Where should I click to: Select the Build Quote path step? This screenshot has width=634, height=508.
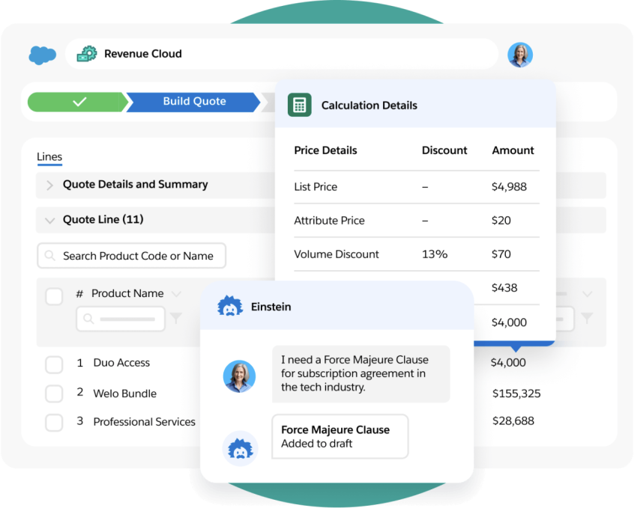tap(194, 102)
